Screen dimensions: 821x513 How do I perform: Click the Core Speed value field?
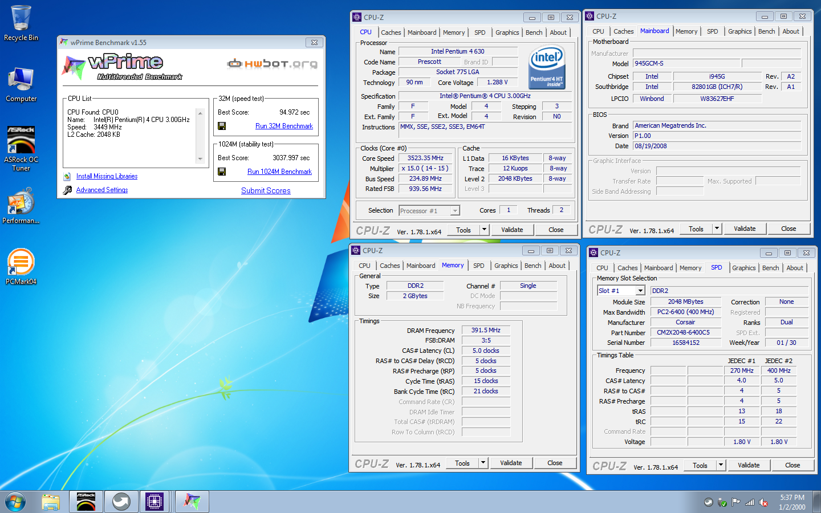(x=425, y=158)
